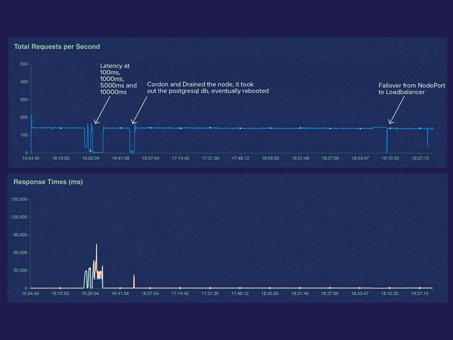Viewport: 453px width, 340px height.
Task: Pick the 19:27:15 tick label under requests chart
Action: [x=420, y=158]
